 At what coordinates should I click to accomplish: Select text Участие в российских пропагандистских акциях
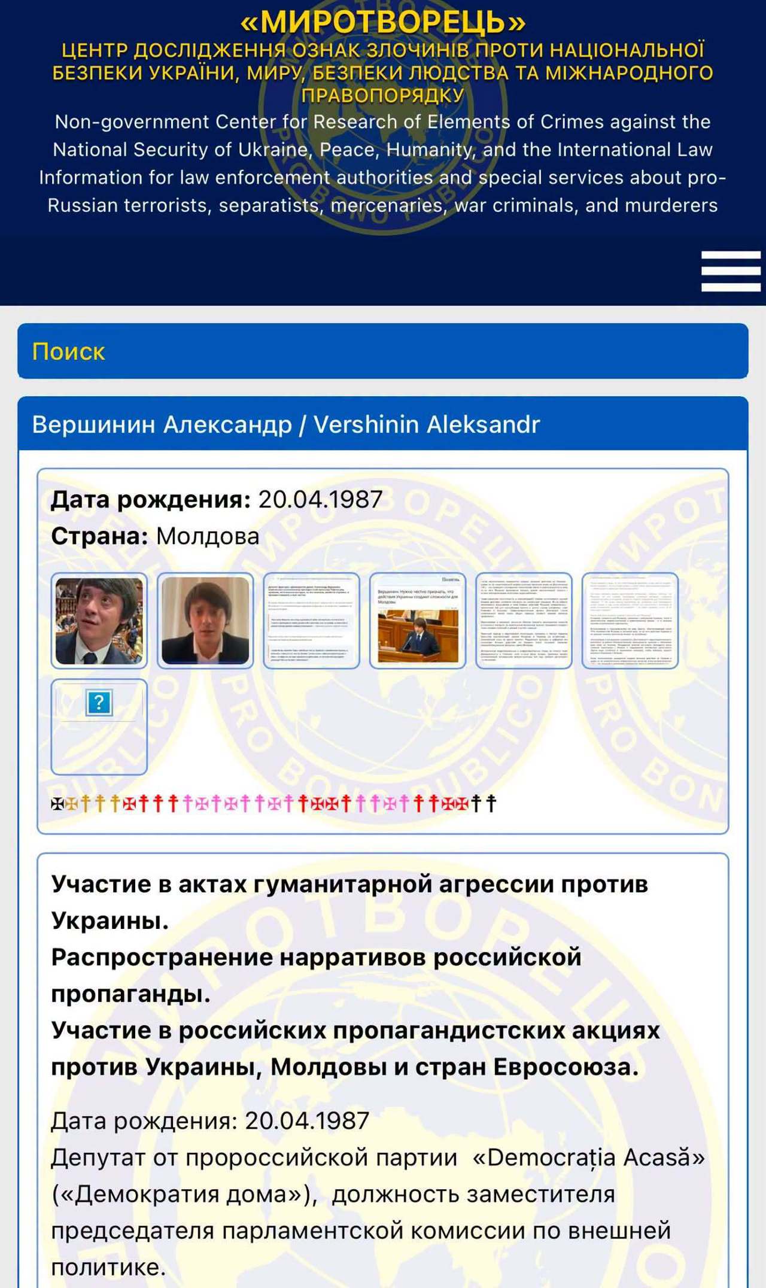click(x=355, y=1030)
